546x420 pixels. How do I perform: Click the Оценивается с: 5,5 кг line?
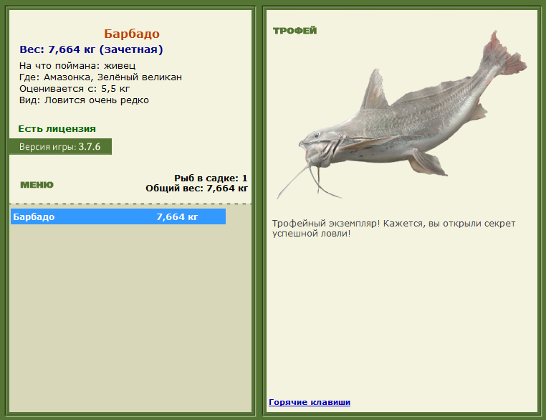click(75, 89)
